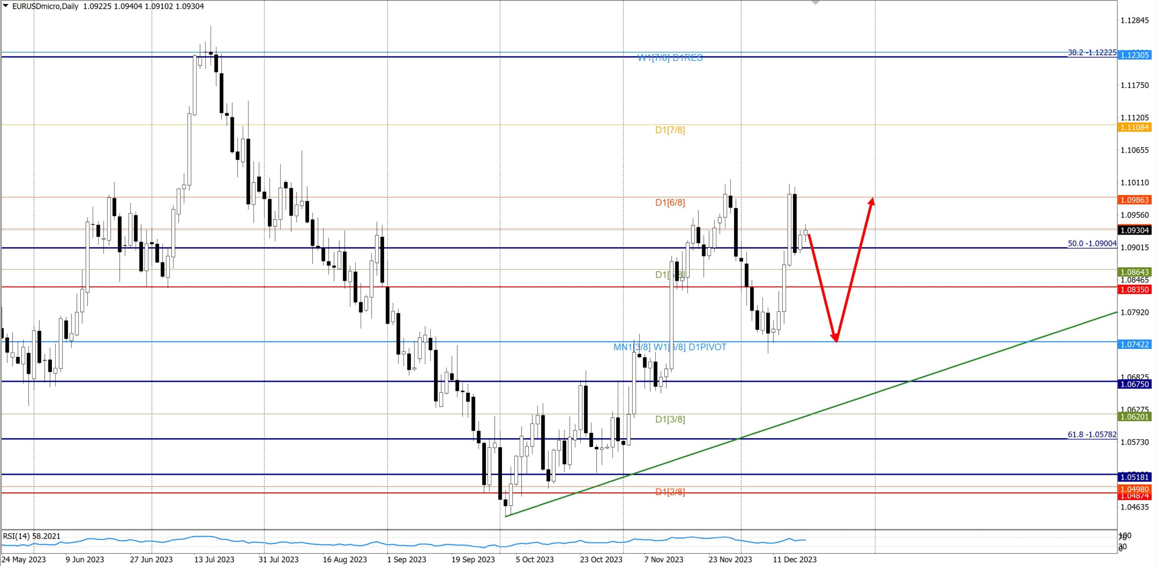Click the 50.0 -1.09004 Fibonacci label
Image resolution: width=1157 pixels, height=566 pixels.
(1091, 243)
